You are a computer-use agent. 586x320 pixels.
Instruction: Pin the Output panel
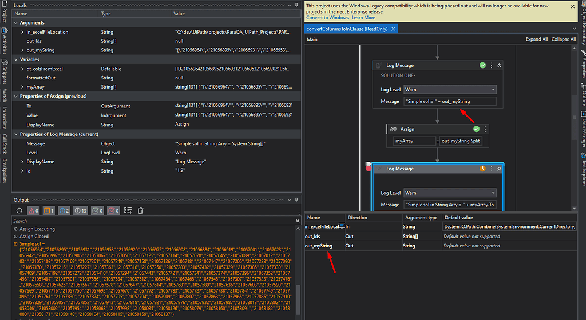[297, 199]
